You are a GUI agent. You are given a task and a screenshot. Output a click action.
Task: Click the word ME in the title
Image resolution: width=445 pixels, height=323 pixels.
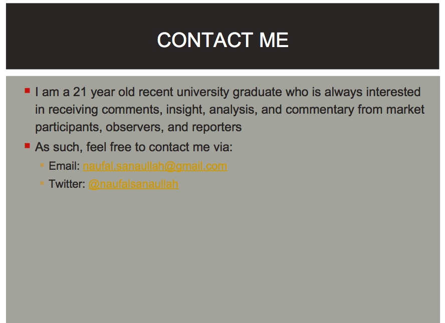(274, 40)
